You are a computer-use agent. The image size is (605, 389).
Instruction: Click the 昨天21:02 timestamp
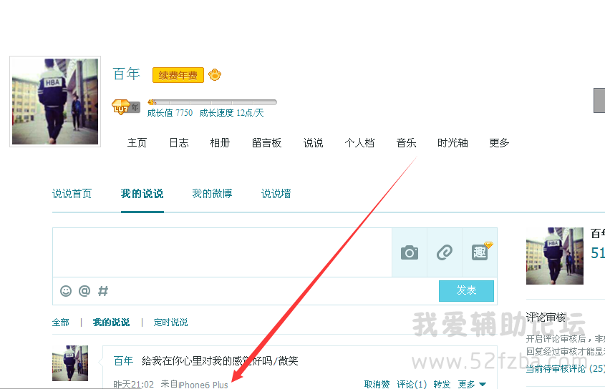[133, 385]
